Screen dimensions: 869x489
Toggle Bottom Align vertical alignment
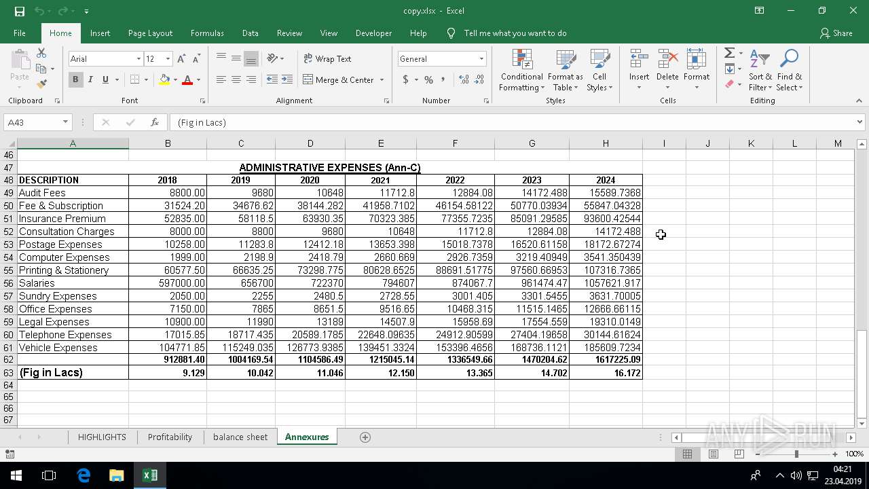[x=251, y=59]
